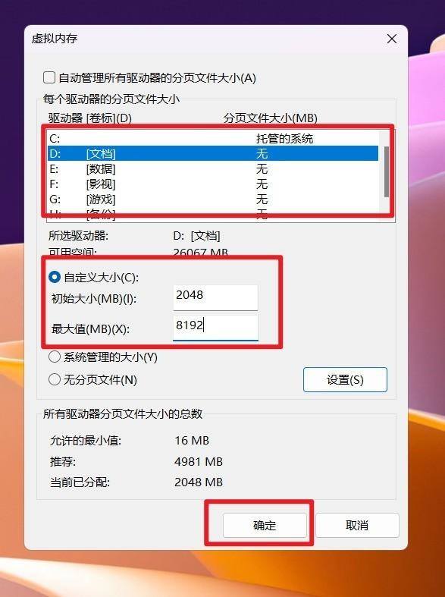Click the drive list scrollbar thumb
The width and height of the screenshot is (445, 597).
pos(387,171)
